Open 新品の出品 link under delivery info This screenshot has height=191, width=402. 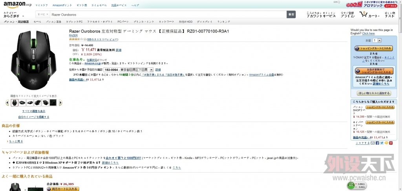click(x=79, y=79)
